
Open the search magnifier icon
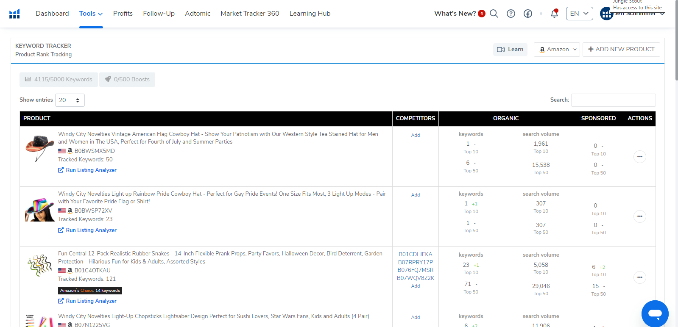tap(494, 14)
